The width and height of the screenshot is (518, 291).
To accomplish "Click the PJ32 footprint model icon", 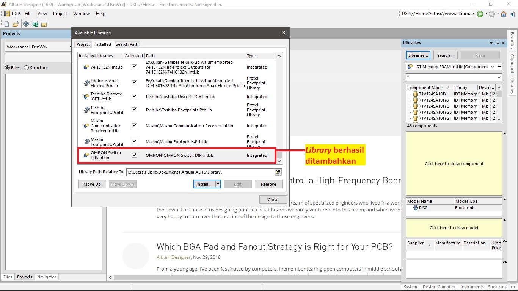I will (x=416, y=208).
